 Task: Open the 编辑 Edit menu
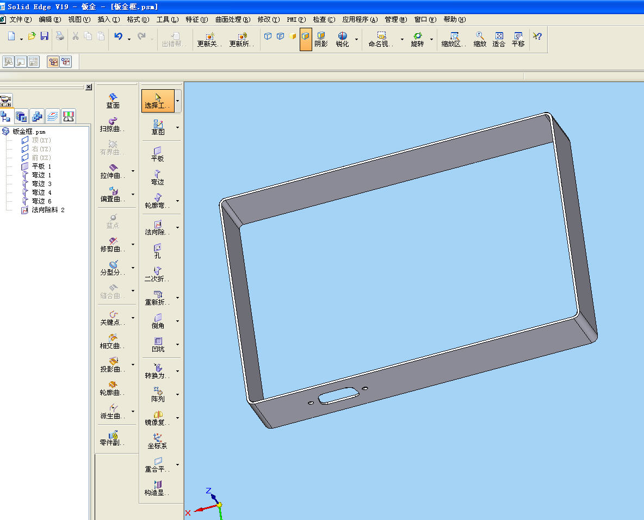click(49, 19)
